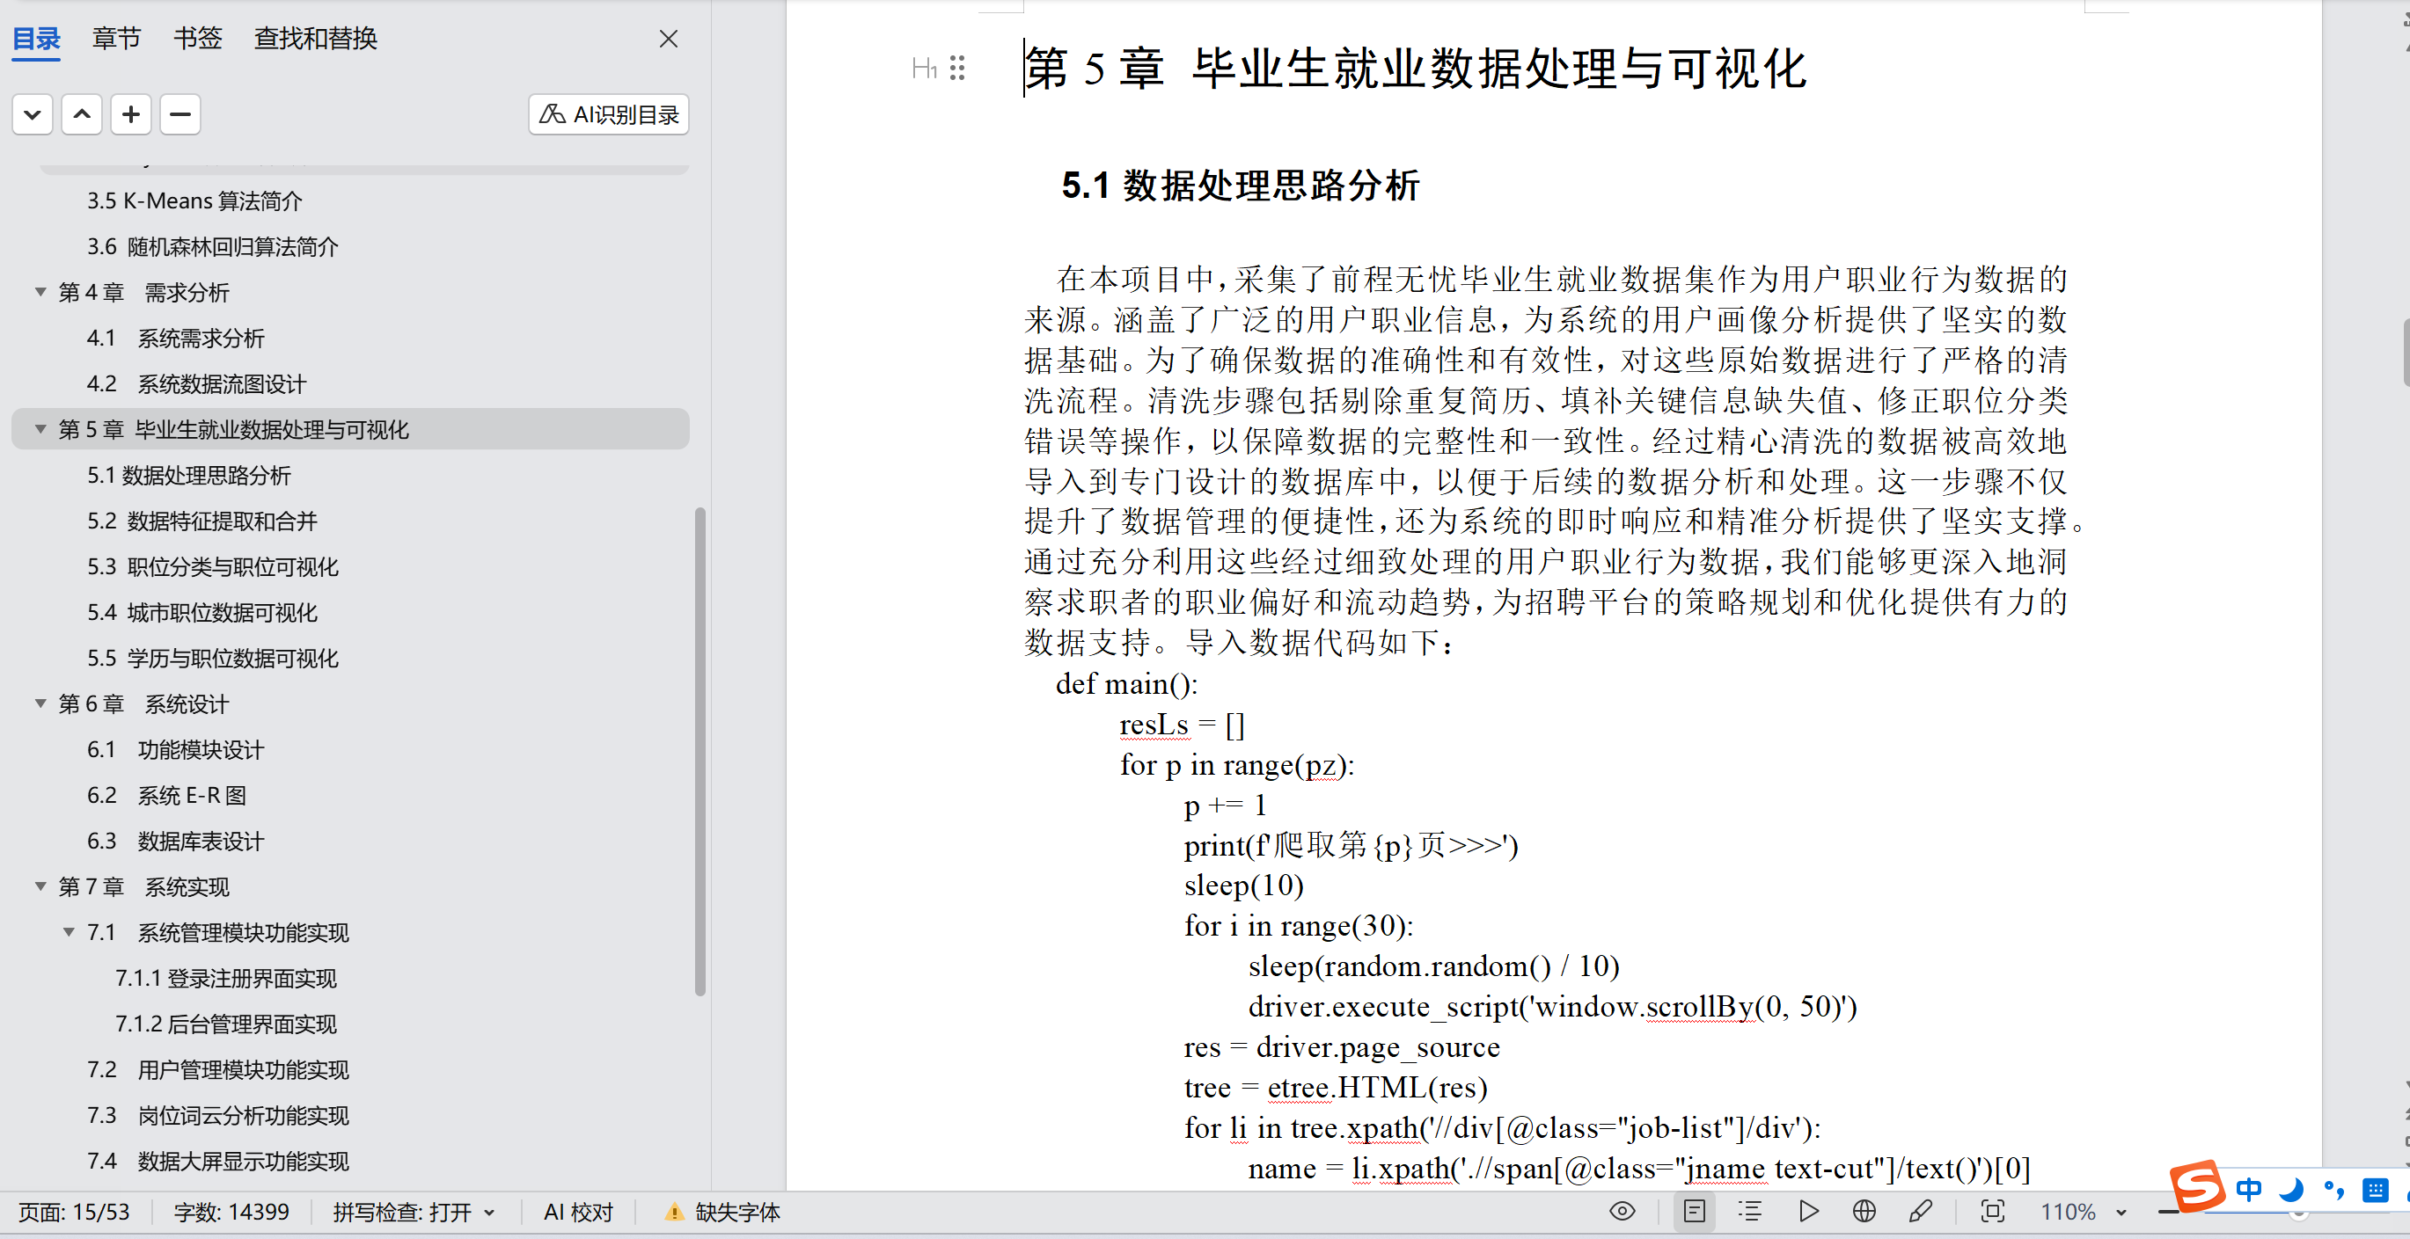
Task: Toggle Sogou moon half-width icon
Action: click(x=2291, y=1190)
